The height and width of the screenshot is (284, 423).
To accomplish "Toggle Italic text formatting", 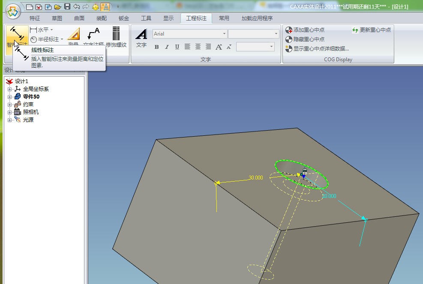I will [167, 47].
